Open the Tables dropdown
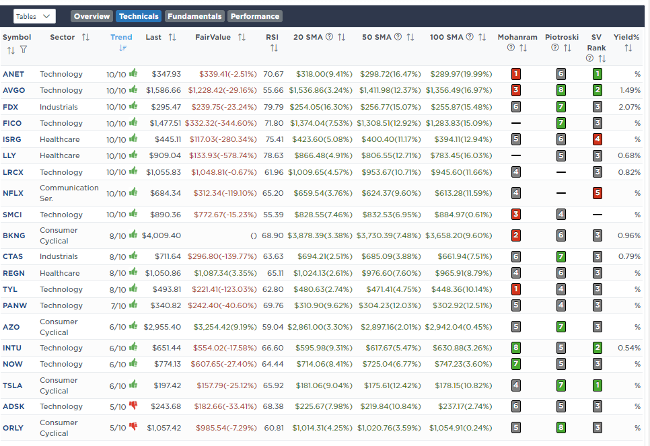Image resolution: width=650 pixels, height=446 pixels. pyautogui.click(x=34, y=16)
